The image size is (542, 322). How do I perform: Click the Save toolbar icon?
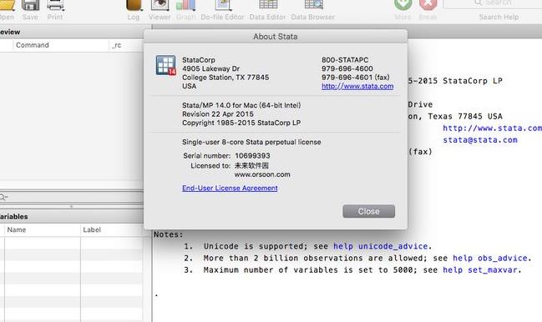(x=30, y=5)
